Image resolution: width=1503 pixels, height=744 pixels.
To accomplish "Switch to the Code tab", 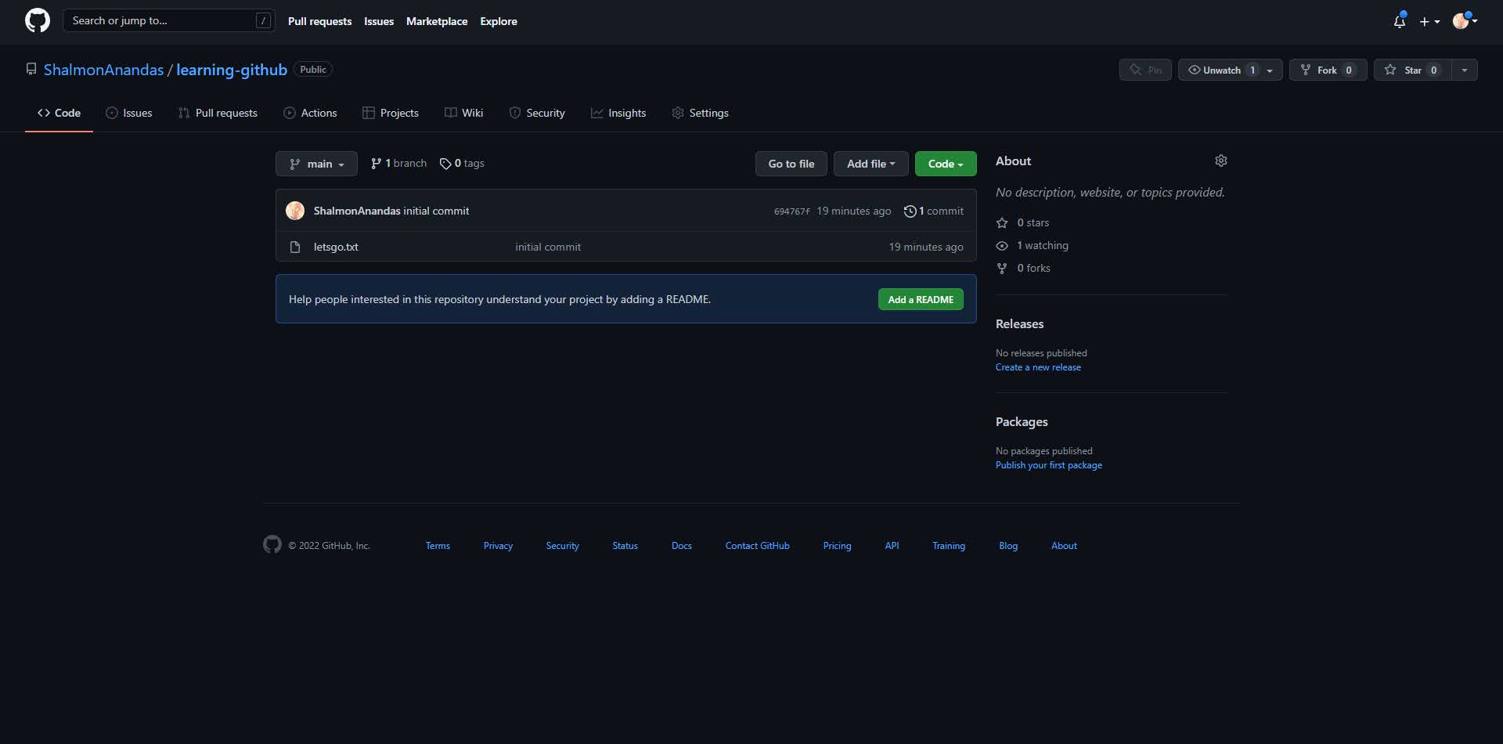I will coord(59,113).
